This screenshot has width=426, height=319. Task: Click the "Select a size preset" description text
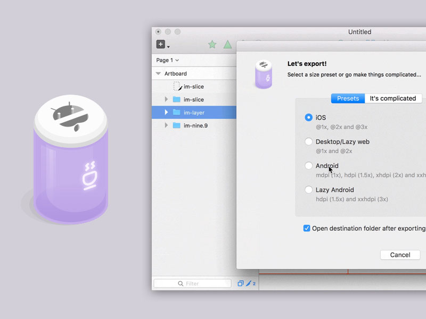point(354,74)
